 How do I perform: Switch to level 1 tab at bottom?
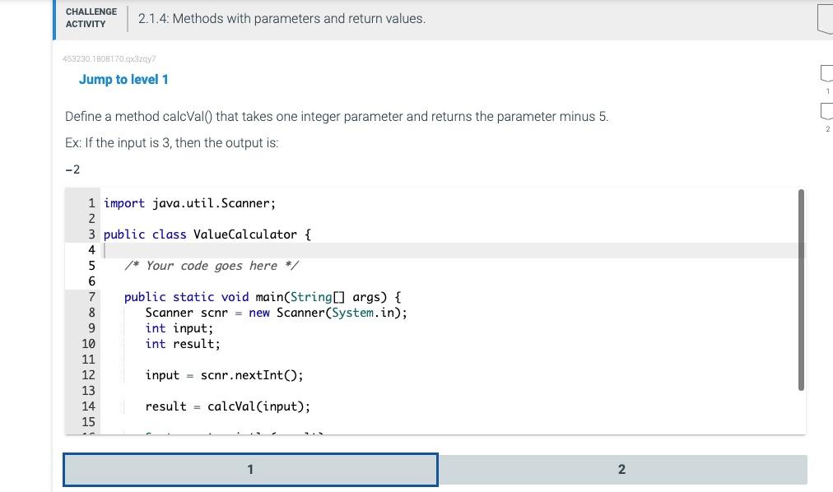[250, 469]
